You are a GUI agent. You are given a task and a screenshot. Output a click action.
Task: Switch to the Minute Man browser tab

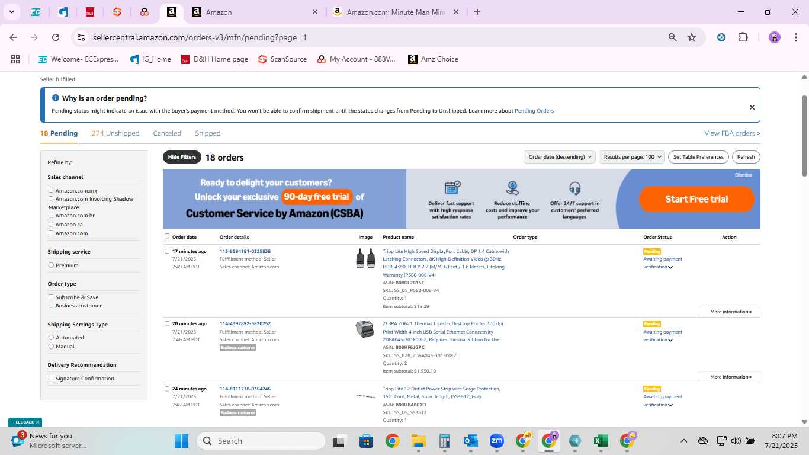tap(395, 12)
